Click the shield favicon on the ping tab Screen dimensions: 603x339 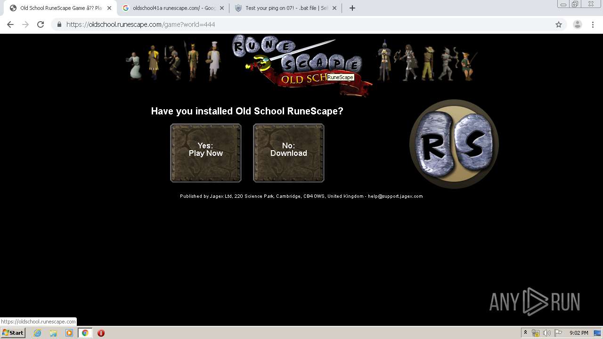(238, 8)
